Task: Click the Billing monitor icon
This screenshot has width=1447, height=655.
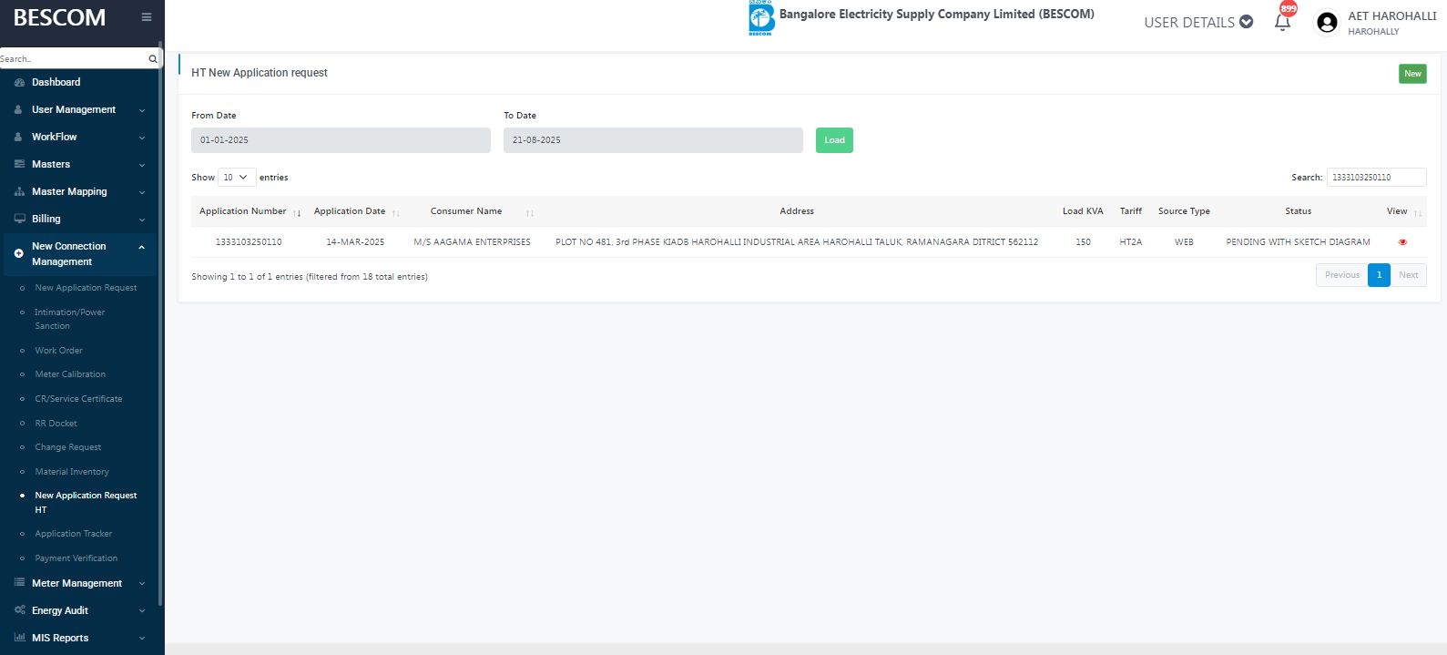Action: (x=19, y=219)
